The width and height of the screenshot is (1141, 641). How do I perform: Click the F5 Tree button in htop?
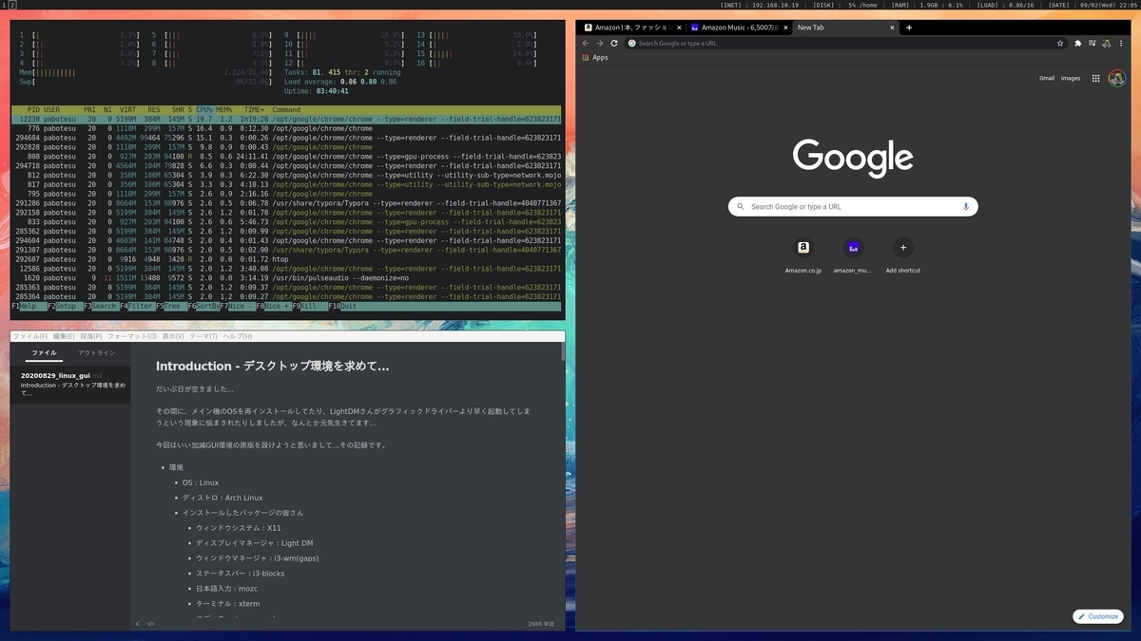point(172,306)
